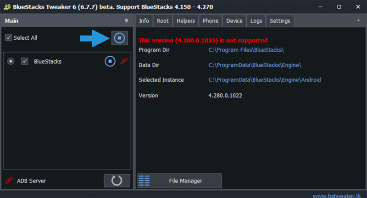
Task: Open the Selected Instance Android path link
Action: (x=265, y=80)
